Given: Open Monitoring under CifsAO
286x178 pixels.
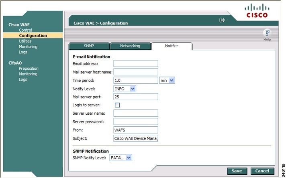Looking at the screenshot, I should (x=28, y=74).
